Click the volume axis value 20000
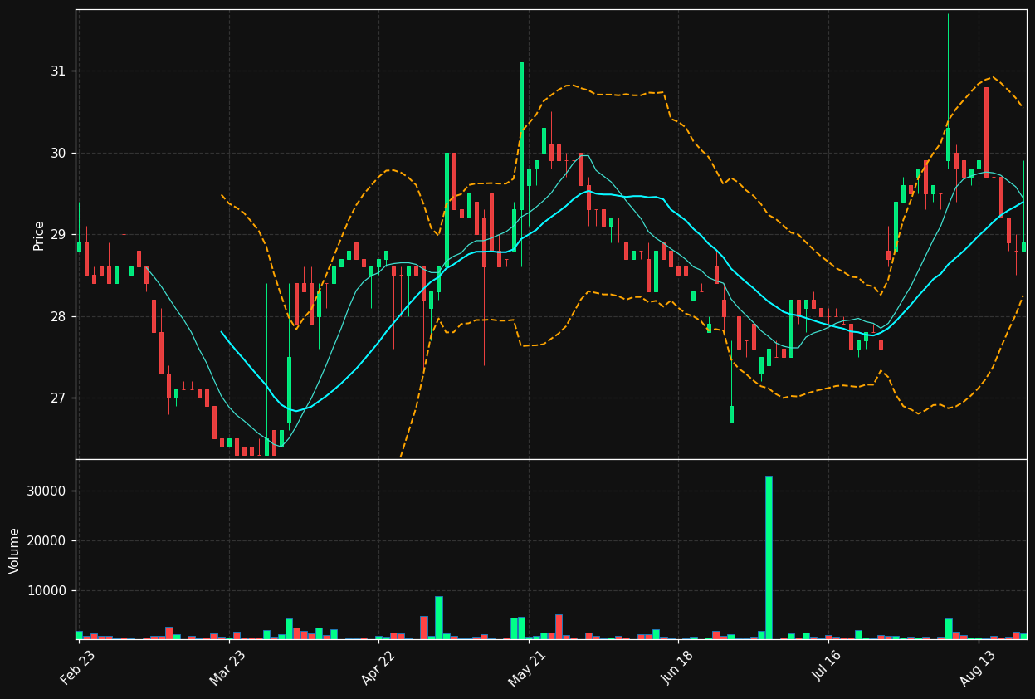 (47, 541)
